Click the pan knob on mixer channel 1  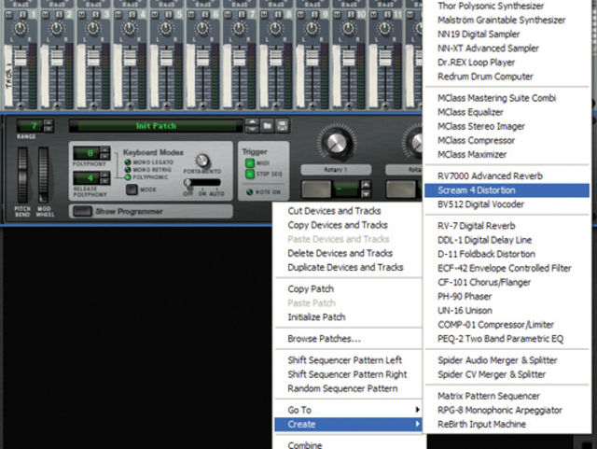click(x=21, y=28)
